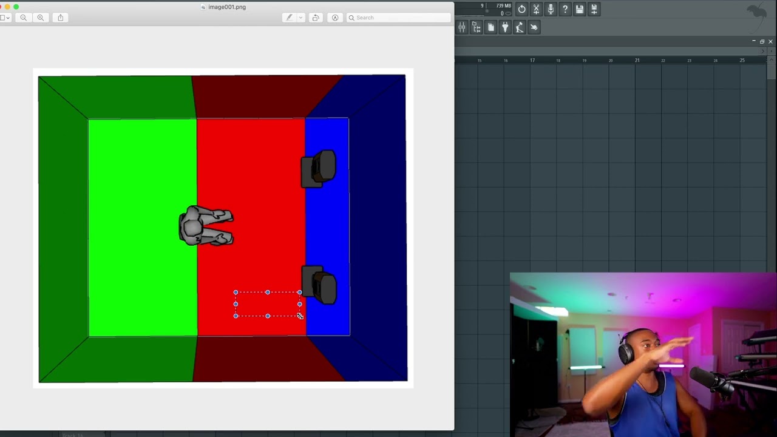The width and height of the screenshot is (777, 437).
Task: Click bar 21 on the playlist timeline
Action: [x=637, y=60]
